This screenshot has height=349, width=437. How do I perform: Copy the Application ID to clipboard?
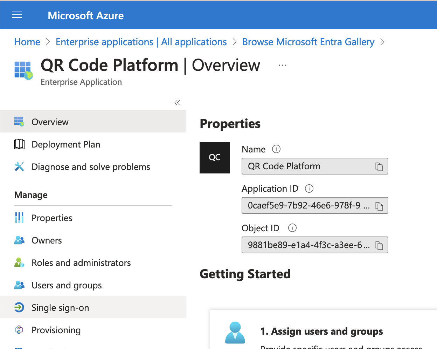coord(379,206)
